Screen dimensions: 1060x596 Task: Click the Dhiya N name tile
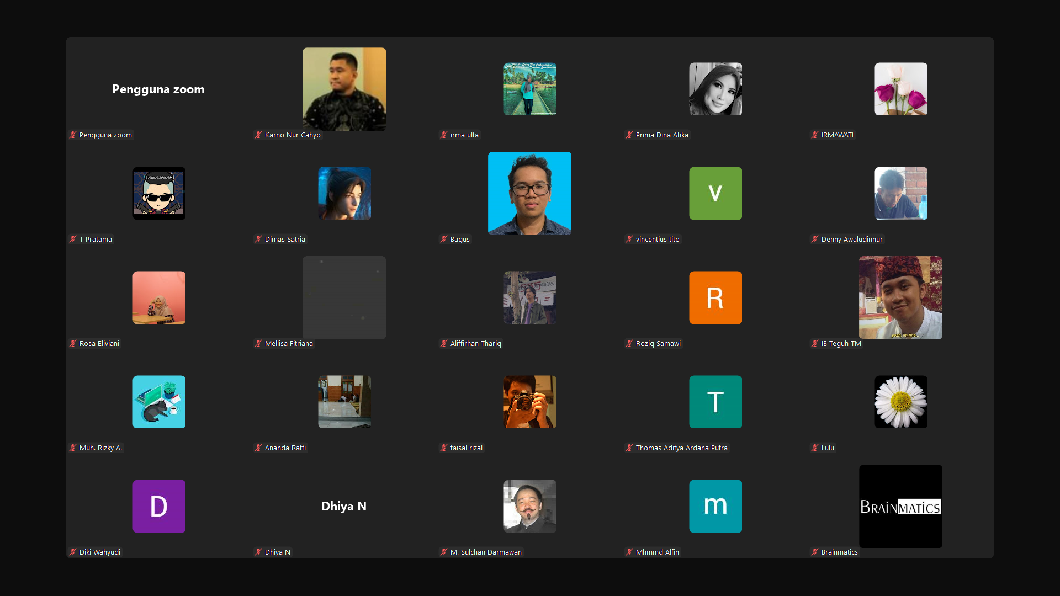(x=344, y=506)
